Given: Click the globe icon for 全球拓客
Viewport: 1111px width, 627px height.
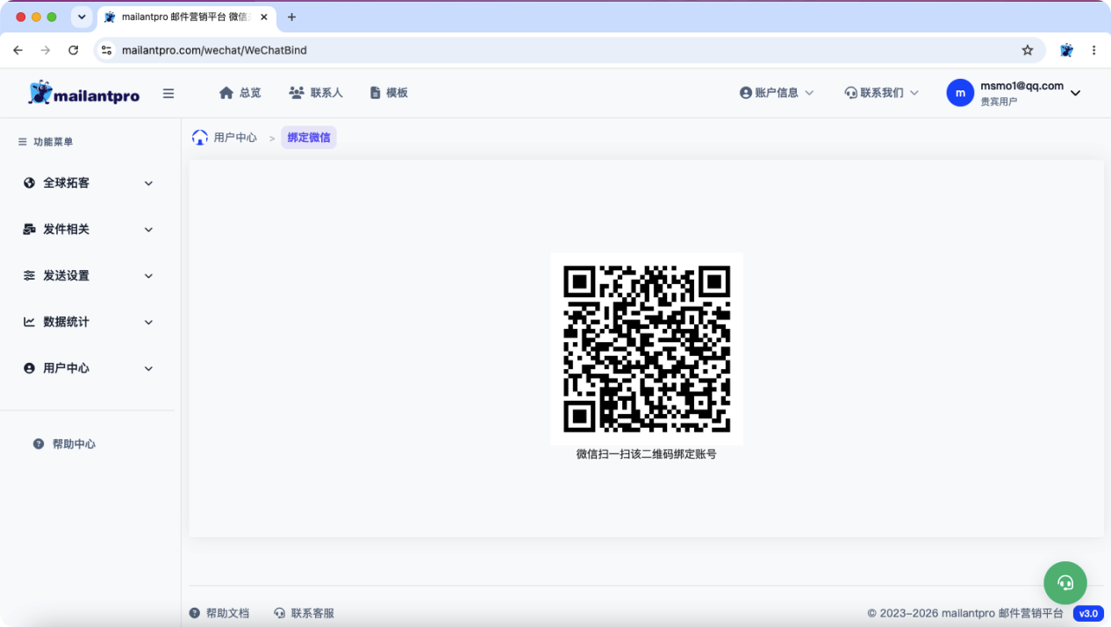Looking at the screenshot, I should (x=29, y=182).
